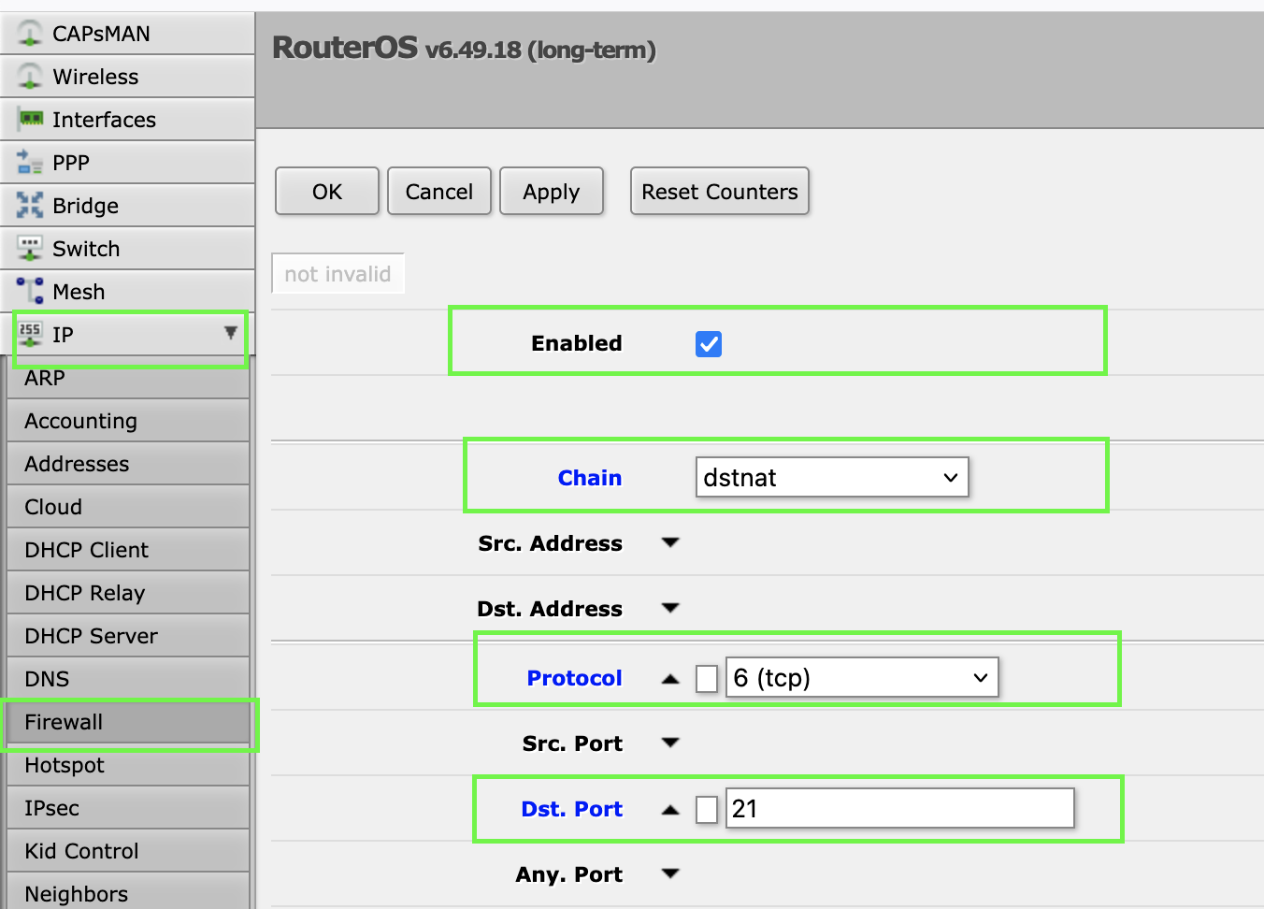Viewport: 1264px width, 909px height.
Task: Toggle the Dst. Port invert checkbox
Action: pos(707,809)
